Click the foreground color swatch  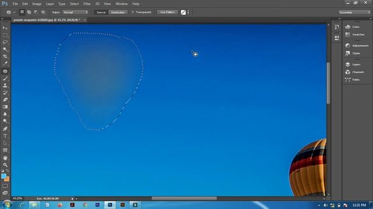pyautogui.click(x=3, y=176)
